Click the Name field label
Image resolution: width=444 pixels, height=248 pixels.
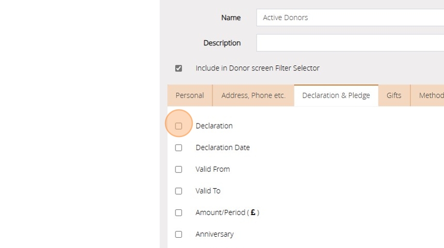231,17
